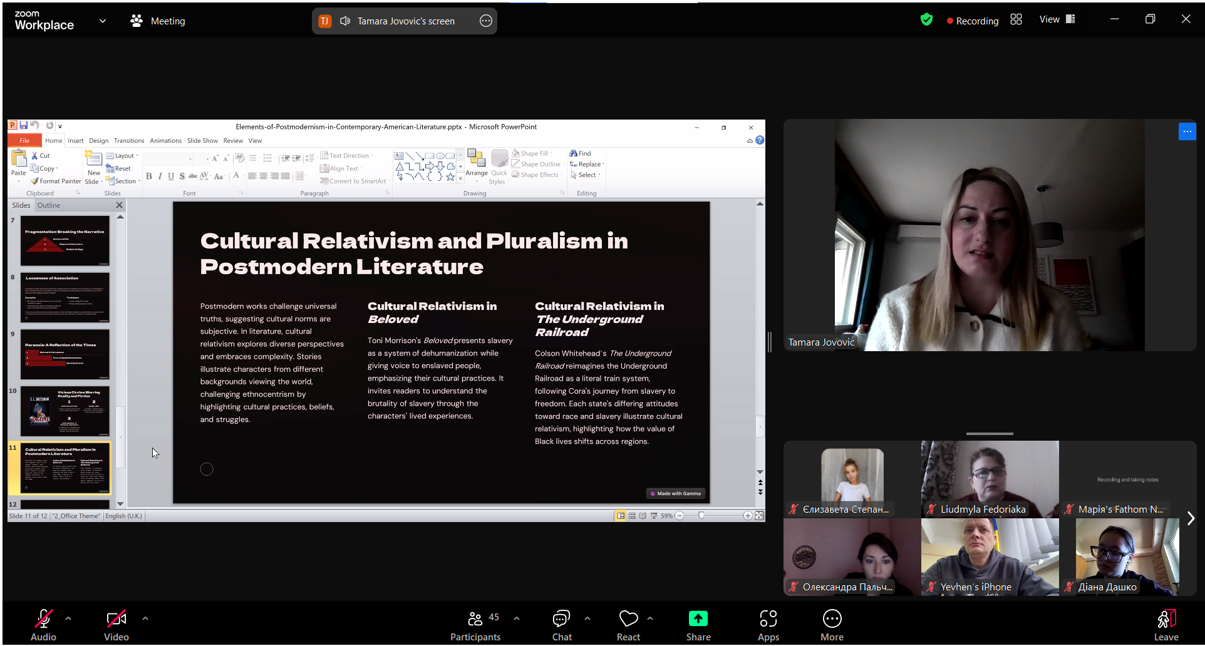Pick the right arrow shape
The width and height of the screenshot is (1205, 646).
430,167
